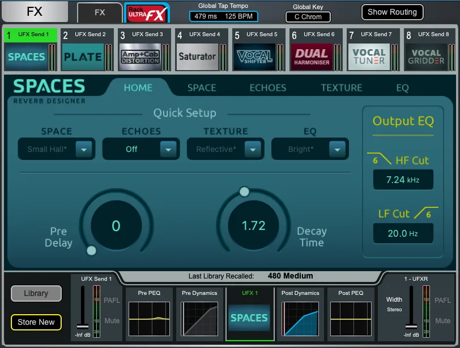Open the Amp+Cab Distortion unit in slot 3

coord(140,56)
